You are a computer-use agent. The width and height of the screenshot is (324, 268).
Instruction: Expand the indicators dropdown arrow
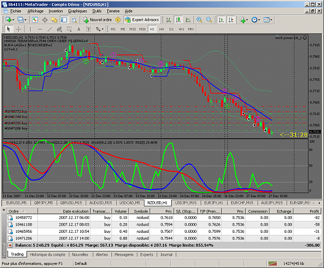click(247, 20)
